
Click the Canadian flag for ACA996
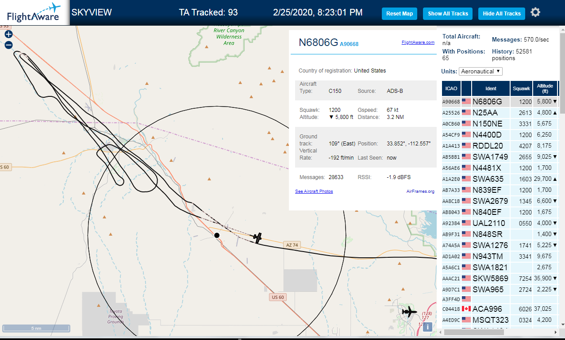click(x=466, y=309)
